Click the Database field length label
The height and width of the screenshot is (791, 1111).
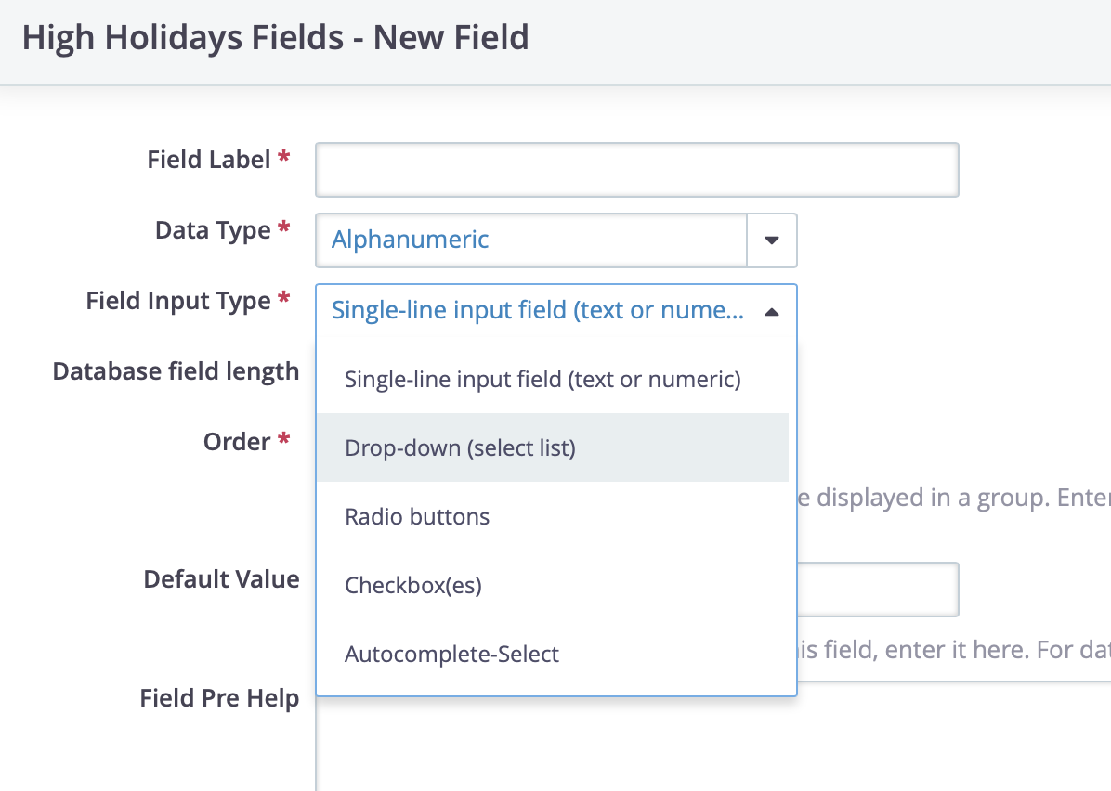point(176,371)
